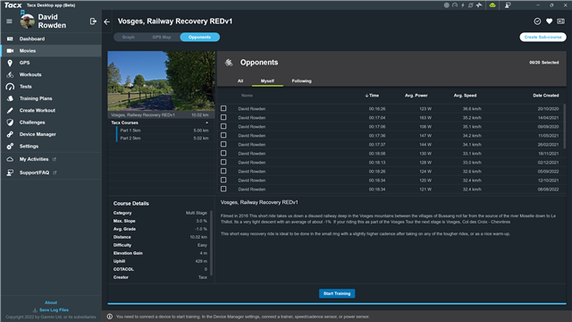Check opponent row with time 00:17:36

[223, 135]
